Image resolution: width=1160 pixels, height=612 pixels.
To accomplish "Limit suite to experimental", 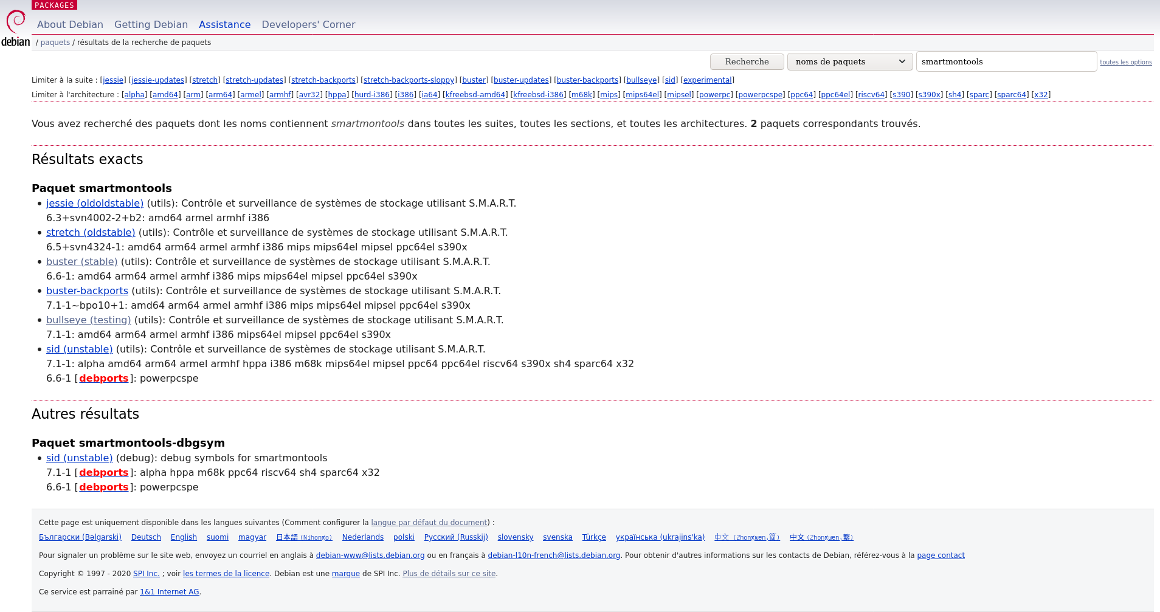I will pyautogui.click(x=707, y=80).
